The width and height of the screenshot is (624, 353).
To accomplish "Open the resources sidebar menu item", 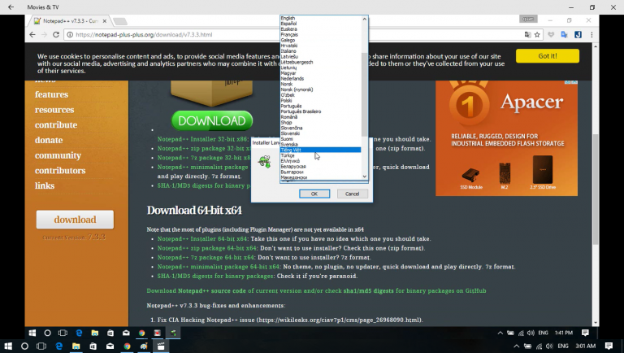I will (x=54, y=110).
